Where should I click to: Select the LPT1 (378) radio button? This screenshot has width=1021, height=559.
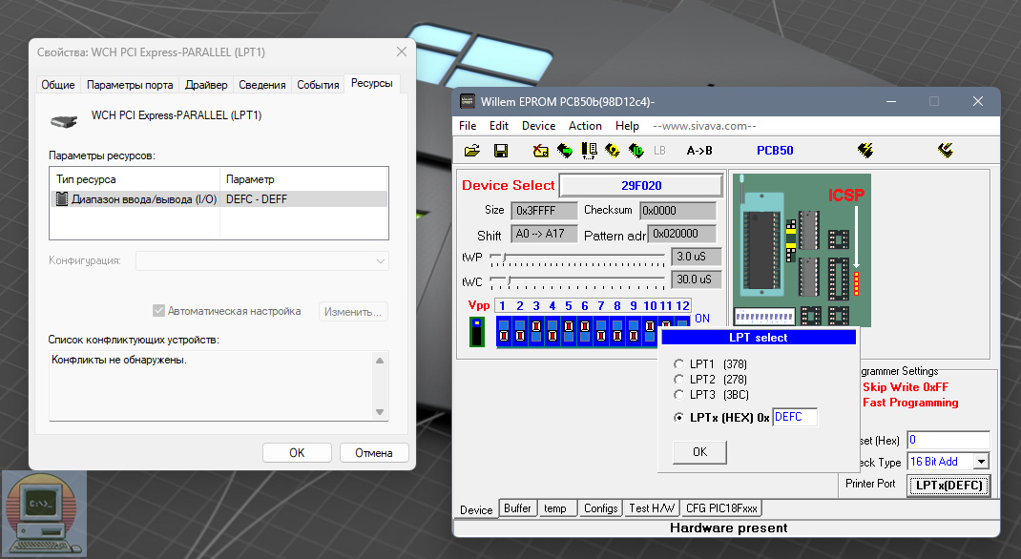click(679, 364)
